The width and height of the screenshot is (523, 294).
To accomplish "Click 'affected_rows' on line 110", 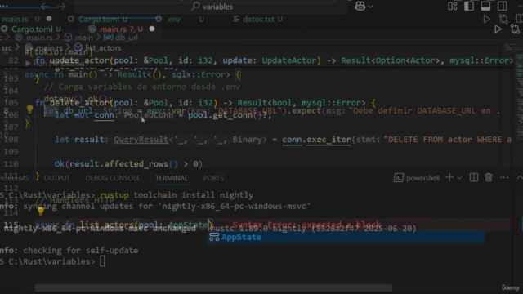I will 136,164.
